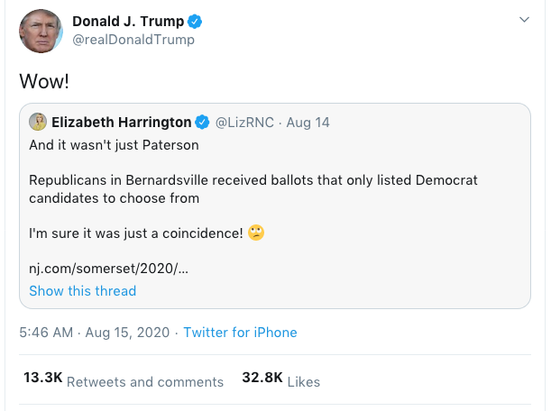Image resolution: width=551 pixels, height=411 pixels.
Task: Click the @realDonaldTrump handle
Action: tap(133, 41)
